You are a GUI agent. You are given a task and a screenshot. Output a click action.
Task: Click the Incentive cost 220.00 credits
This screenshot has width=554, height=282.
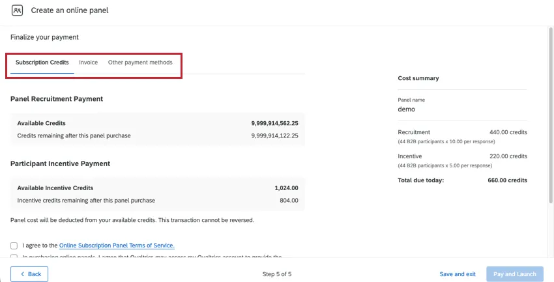(508, 156)
